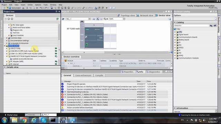This screenshot has height=124, width=221.
Task: Click the Delete X icon next to Cut/Copy/Paste
Action: (37, 8)
